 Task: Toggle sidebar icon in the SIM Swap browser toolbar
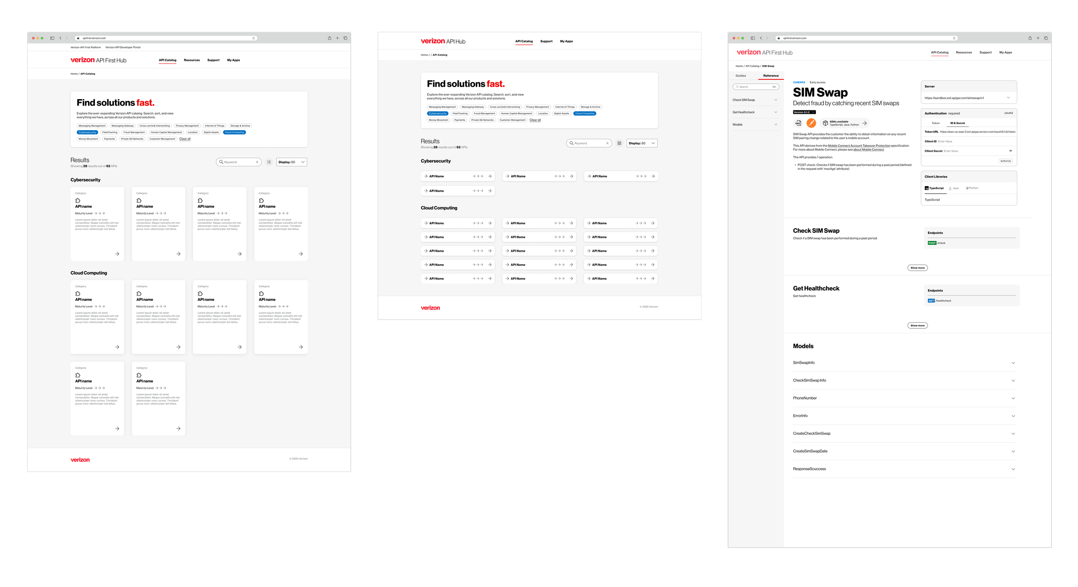point(752,38)
